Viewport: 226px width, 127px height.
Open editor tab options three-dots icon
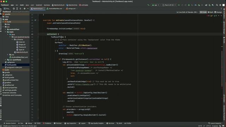221,8
